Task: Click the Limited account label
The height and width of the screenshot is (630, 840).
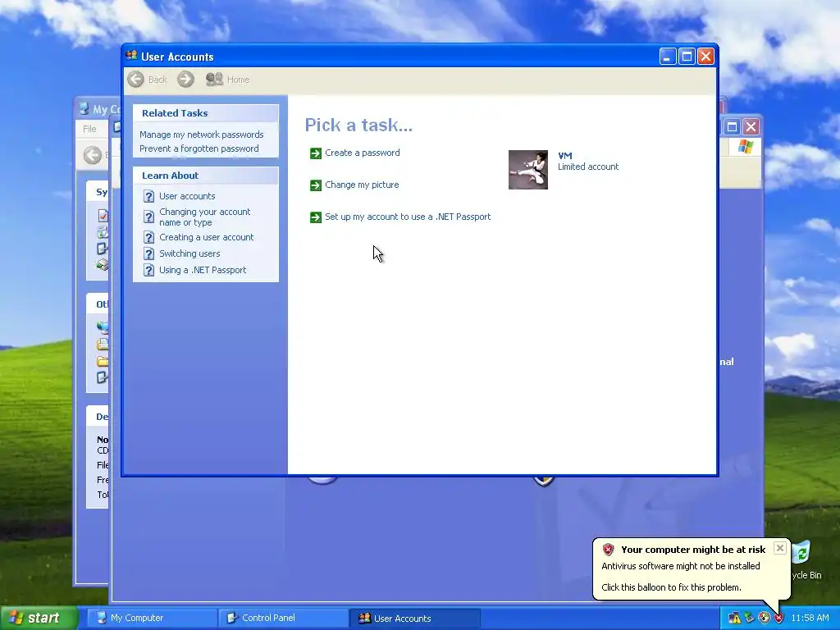Action: click(x=587, y=167)
